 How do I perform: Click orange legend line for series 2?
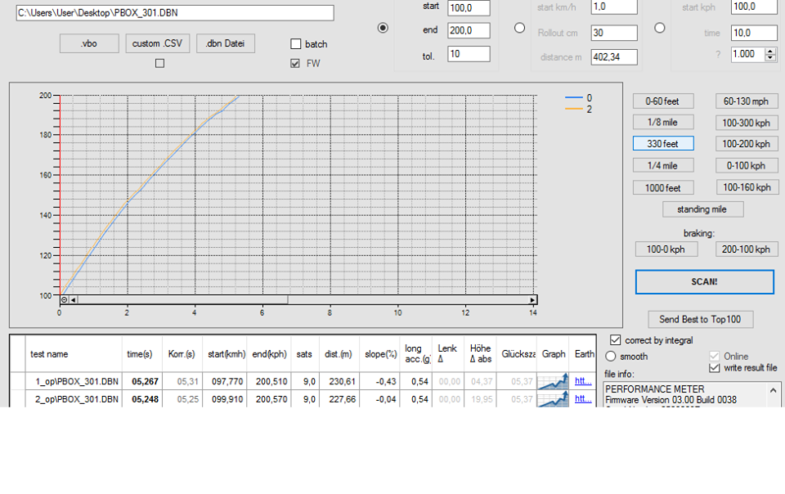(x=573, y=109)
